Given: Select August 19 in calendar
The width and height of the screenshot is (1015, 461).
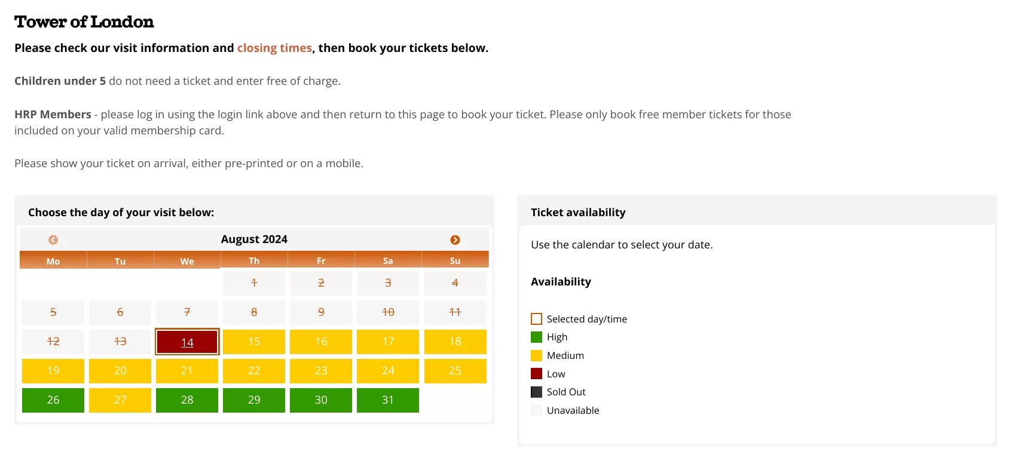Looking at the screenshot, I should pyautogui.click(x=53, y=371).
